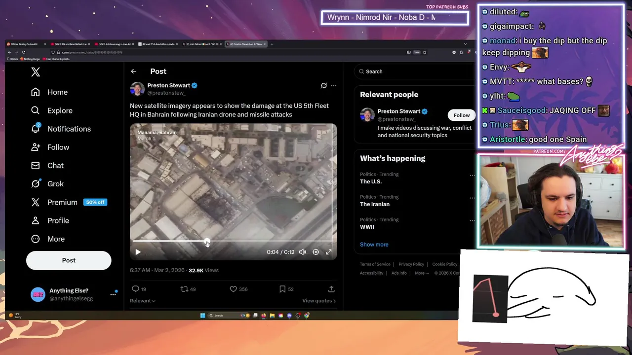Open Firefox from the taskbar

264,316
